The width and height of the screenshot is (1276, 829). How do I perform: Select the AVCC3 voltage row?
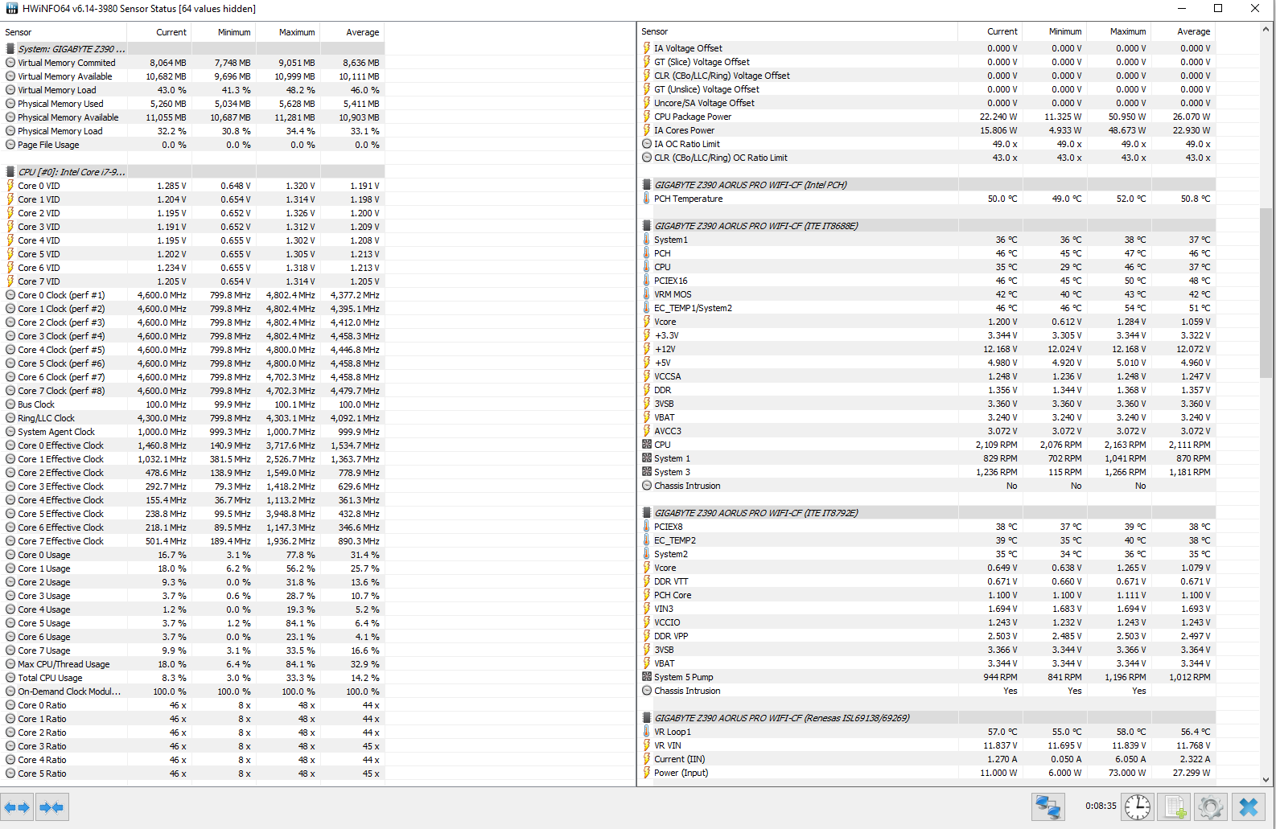click(926, 431)
